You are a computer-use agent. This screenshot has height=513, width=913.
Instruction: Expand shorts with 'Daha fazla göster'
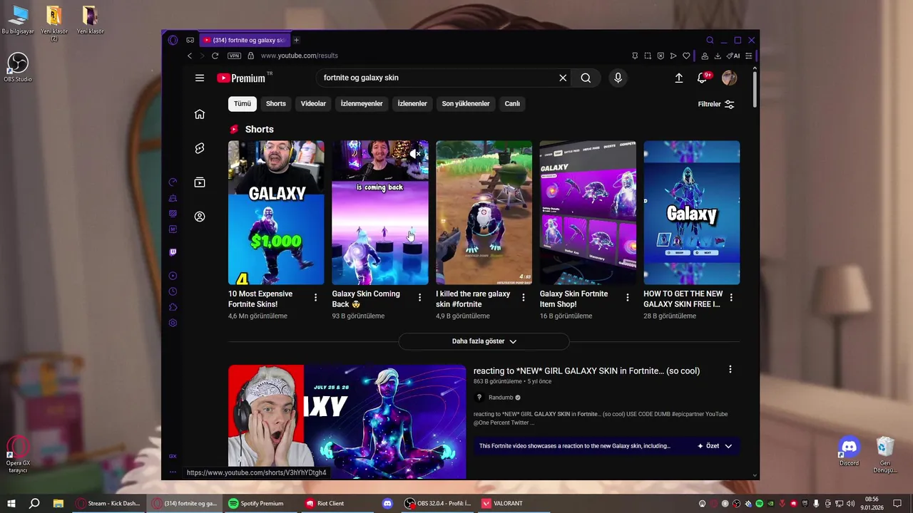(x=484, y=341)
